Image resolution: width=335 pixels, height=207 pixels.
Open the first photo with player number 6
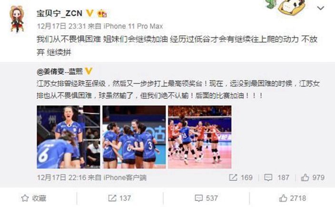click(x=69, y=137)
